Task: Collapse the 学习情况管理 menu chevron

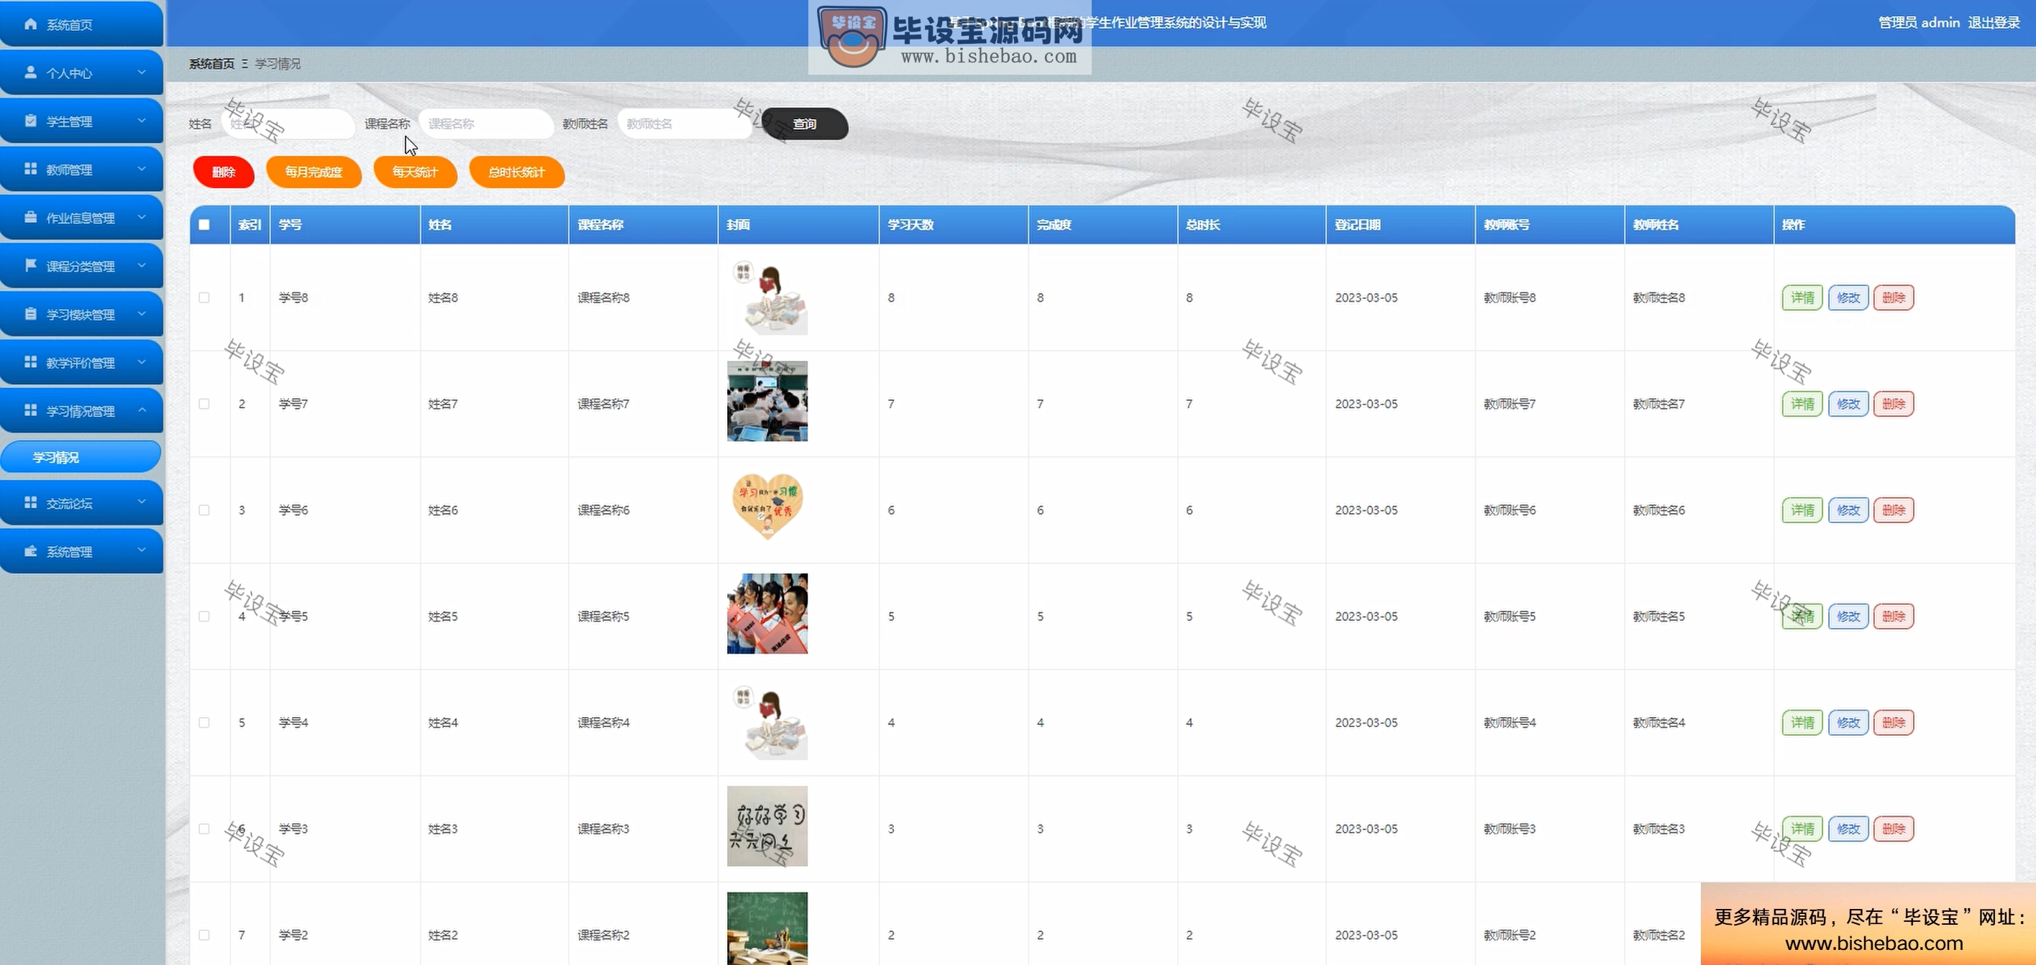Action: pyautogui.click(x=142, y=410)
